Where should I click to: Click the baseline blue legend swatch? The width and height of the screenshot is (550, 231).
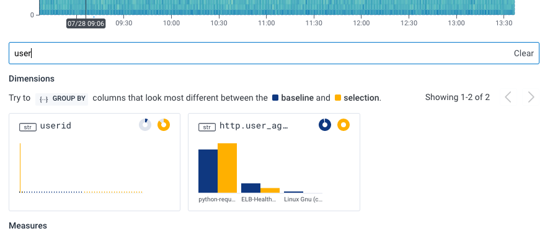(275, 98)
